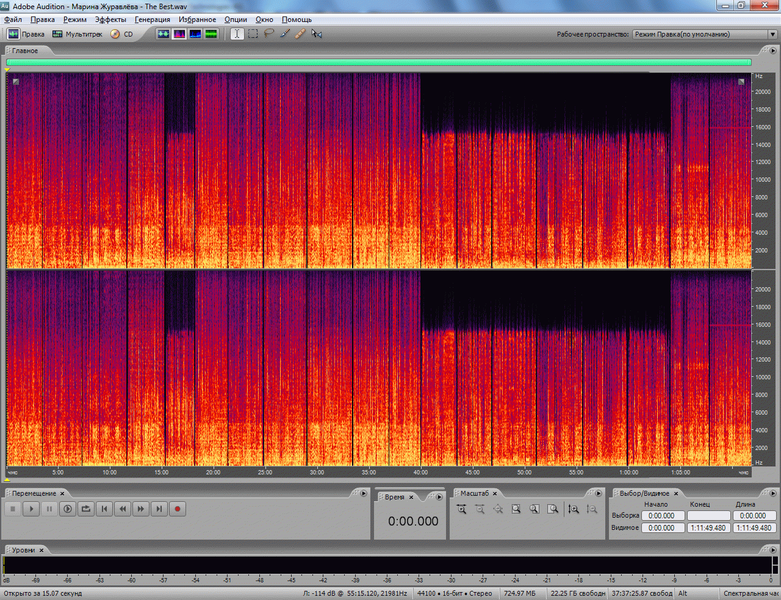Viewport: 781px width, 600px height.
Task: Open the Эффекты menu
Action: [110, 20]
